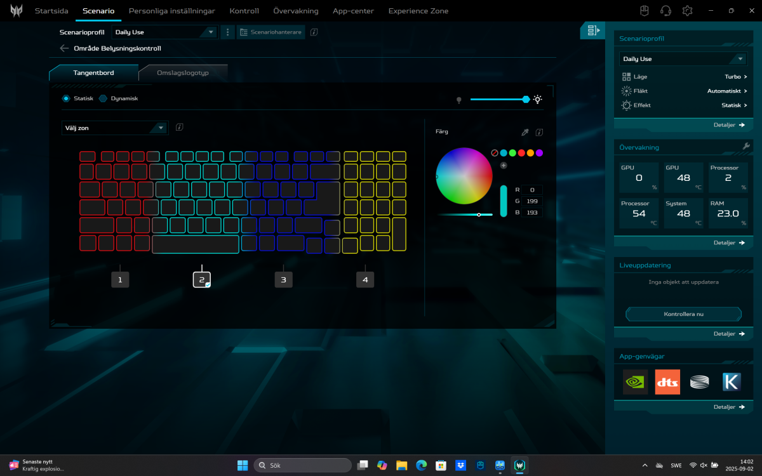The image size is (762, 476).
Task: Open PredatorSense settings via the gear icon
Action: (x=686, y=10)
